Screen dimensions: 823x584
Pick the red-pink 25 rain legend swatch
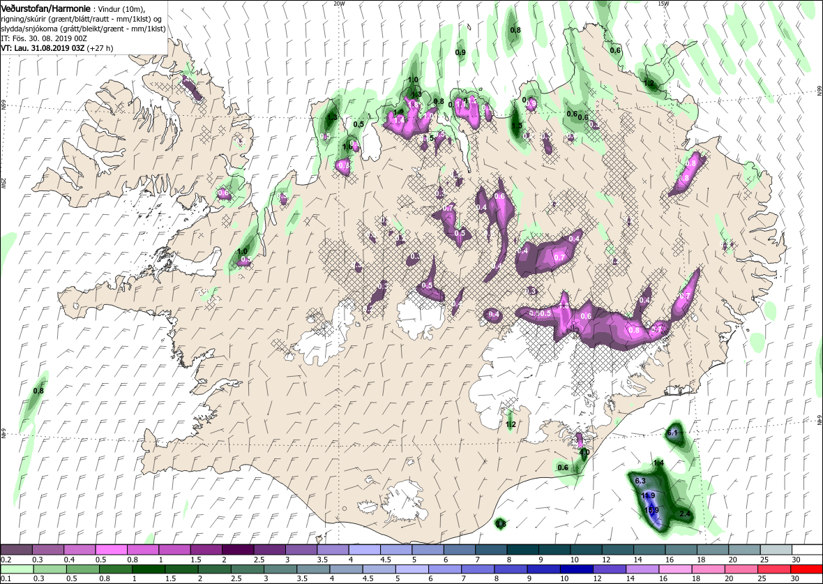773,570
